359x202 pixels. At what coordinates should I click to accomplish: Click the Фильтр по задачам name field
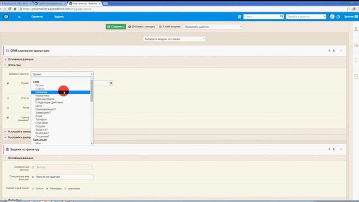(x=64, y=177)
